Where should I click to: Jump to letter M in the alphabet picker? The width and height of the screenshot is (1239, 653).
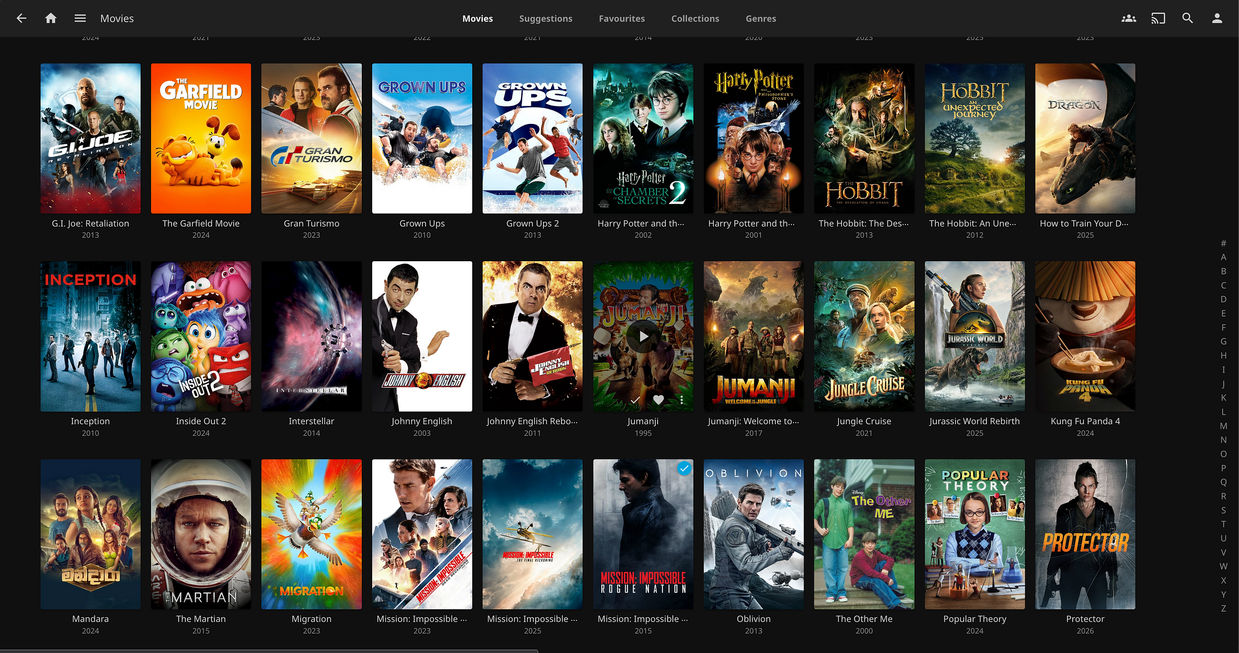pyautogui.click(x=1224, y=426)
